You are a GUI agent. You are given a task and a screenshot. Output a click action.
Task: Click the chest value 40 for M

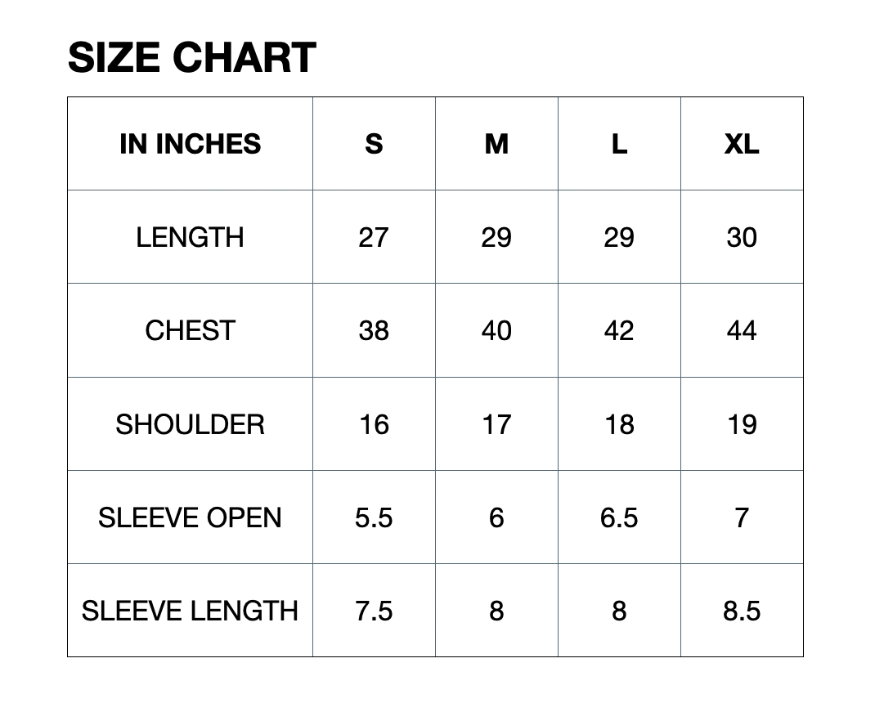pyautogui.click(x=496, y=330)
